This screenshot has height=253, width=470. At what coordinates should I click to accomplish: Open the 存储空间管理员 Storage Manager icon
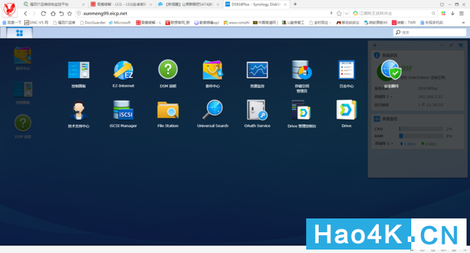(x=302, y=70)
